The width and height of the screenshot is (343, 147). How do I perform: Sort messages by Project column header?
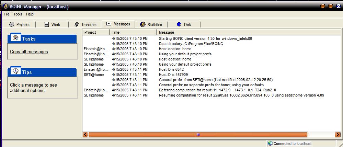click(95, 32)
